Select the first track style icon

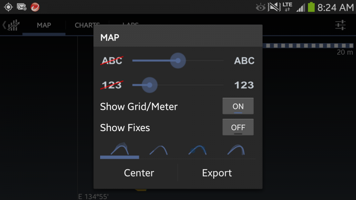pyautogui.click(x=120, y=150)
